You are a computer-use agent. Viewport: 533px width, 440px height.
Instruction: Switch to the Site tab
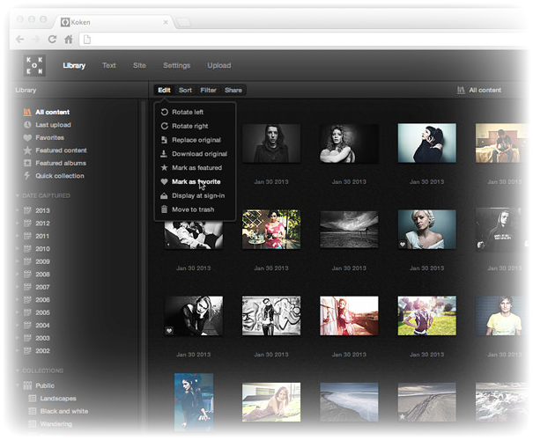pos(139,65)
